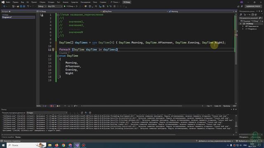Click the first Solution Explorer toolbar icon
Screen dimensions: 264x148
(x=241, y=15)
